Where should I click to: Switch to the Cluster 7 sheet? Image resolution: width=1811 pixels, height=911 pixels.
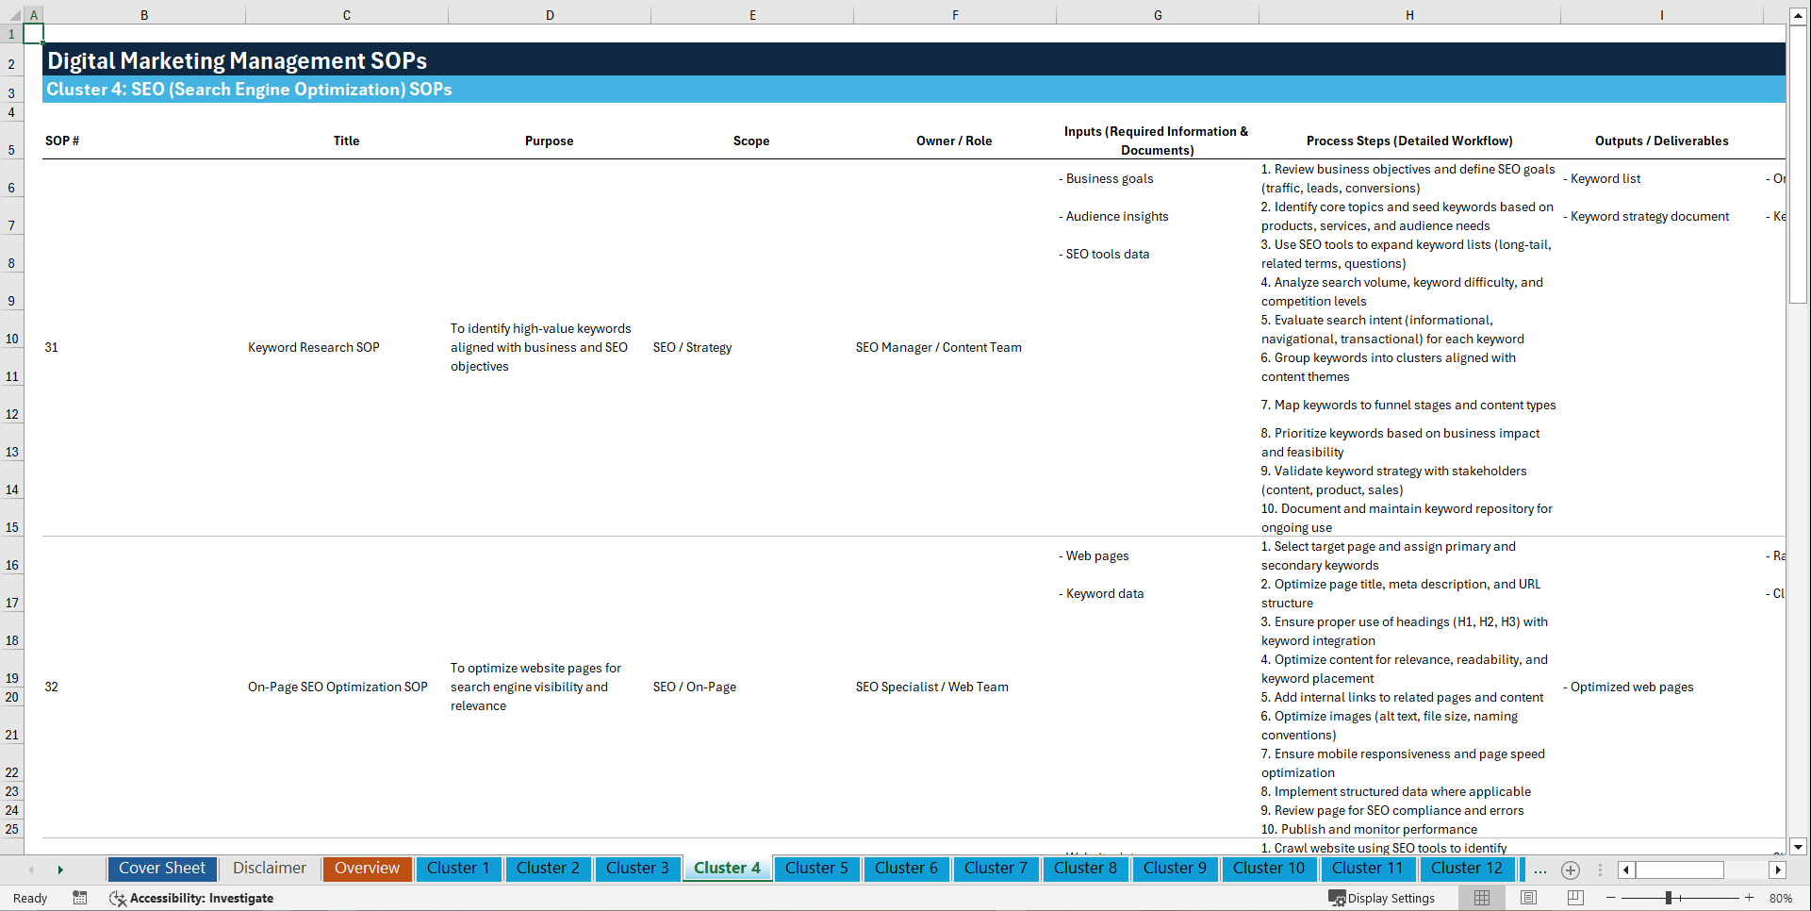coord(996,868)
